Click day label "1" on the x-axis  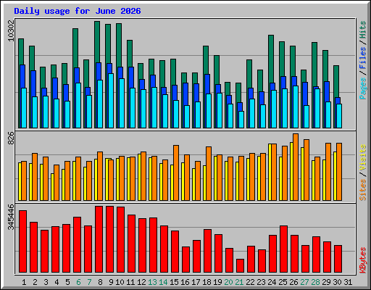24,282
